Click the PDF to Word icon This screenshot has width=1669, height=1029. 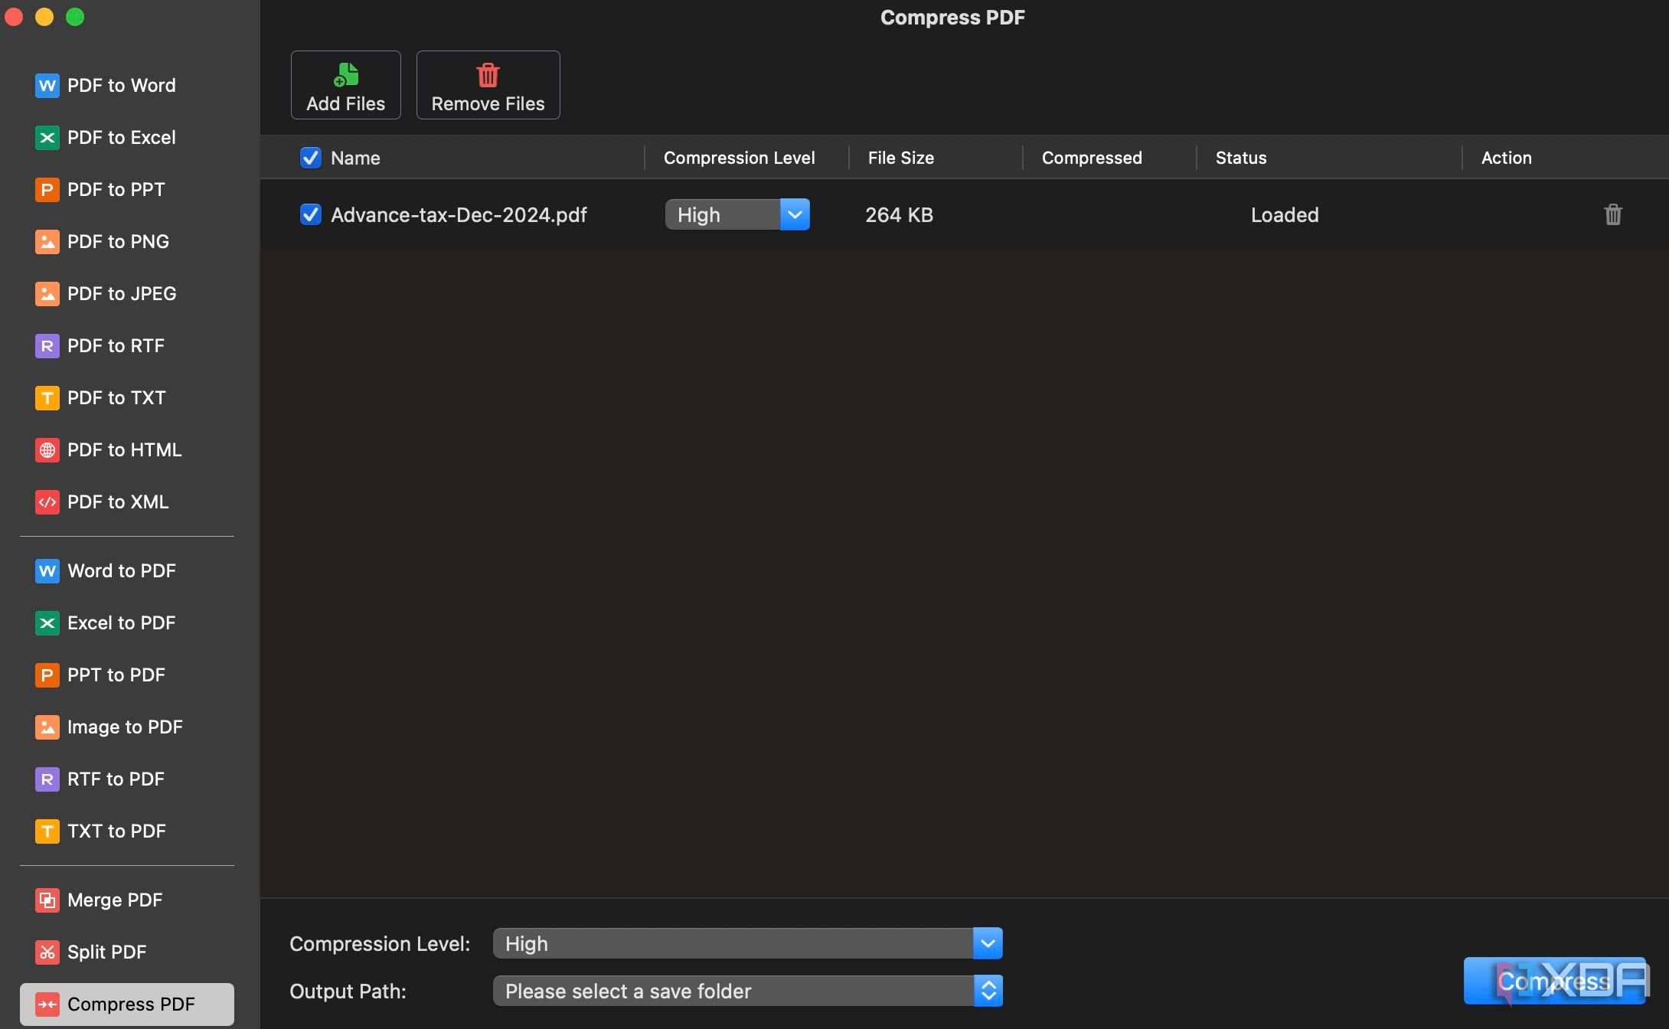[x=47, y=85]
